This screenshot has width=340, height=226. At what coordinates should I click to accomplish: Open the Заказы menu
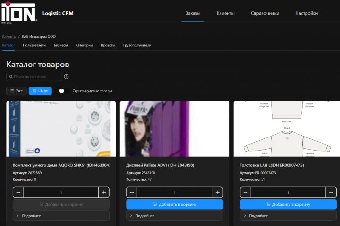(193, 13)
